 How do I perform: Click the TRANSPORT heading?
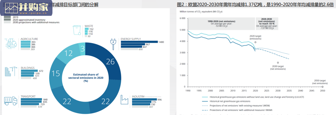(28, 96)
